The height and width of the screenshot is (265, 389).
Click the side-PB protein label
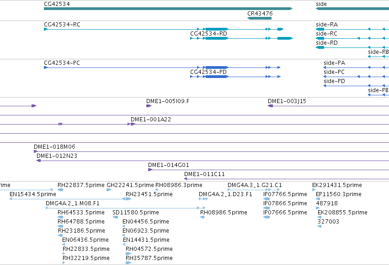(378, 90)
